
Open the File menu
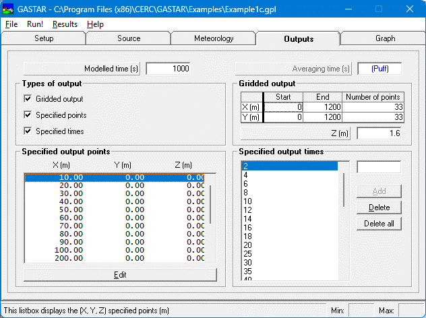(11, 24)
